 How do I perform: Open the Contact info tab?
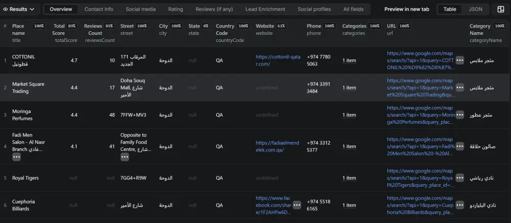point(99,9)
